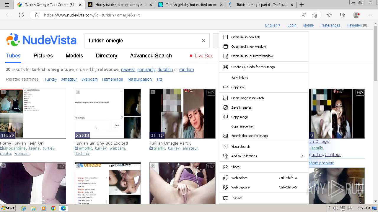378x212 pixels.
Task: Select Create QR Code for this image
Action: 264,67
